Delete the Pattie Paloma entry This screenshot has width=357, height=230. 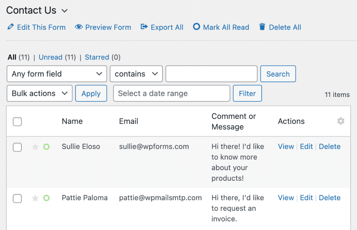coord(330,198)
